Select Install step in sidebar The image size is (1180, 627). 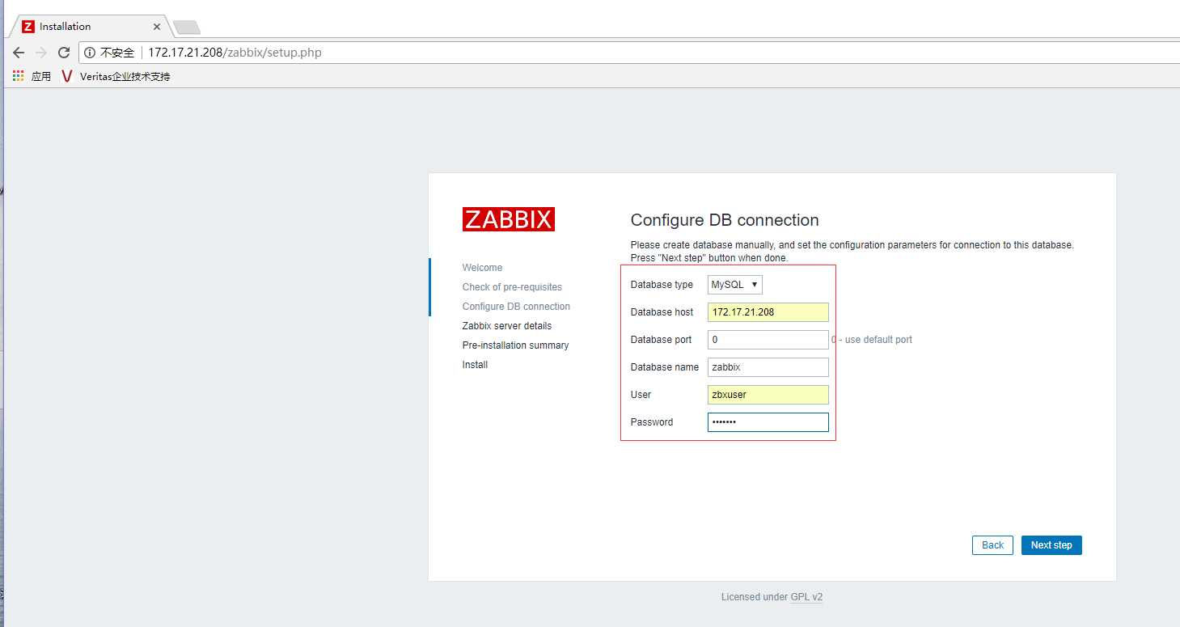point(475,365)
